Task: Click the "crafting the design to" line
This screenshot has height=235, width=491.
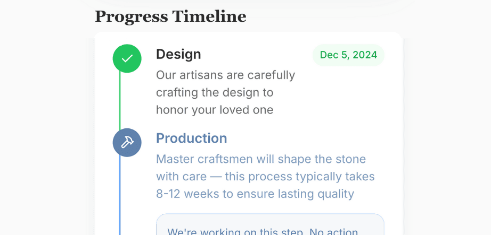Action: click(214, 92)
